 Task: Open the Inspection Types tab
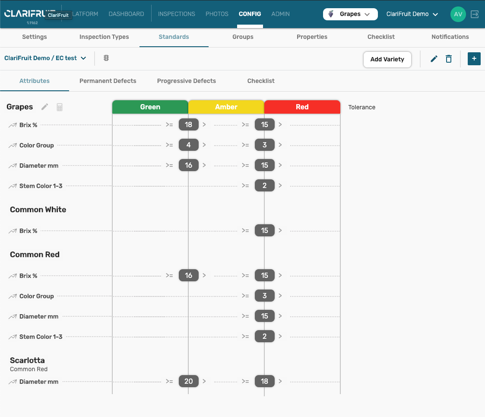click(104, 37)
